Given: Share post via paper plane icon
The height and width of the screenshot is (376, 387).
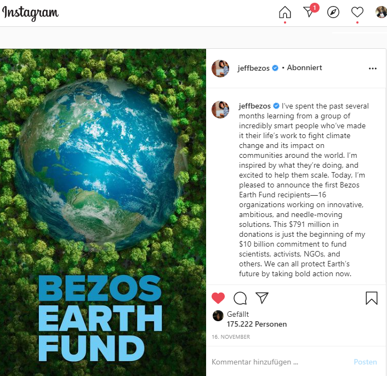Looking at the screenshot, I should tap(262, 298).
